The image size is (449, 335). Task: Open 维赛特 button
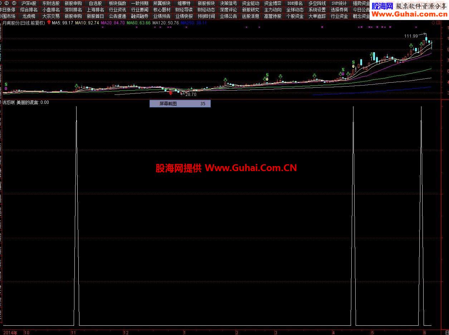(184, 3)
